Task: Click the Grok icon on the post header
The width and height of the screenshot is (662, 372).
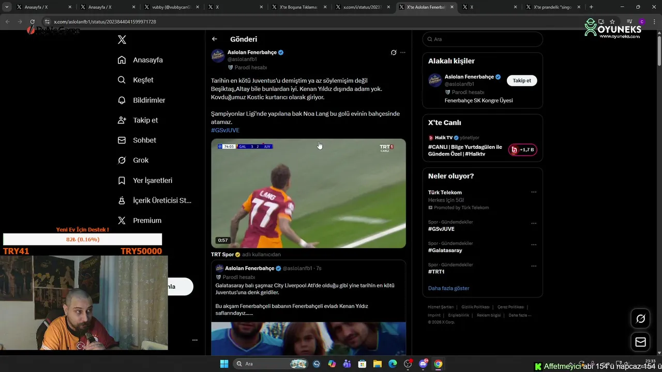Action: (394, 52)
